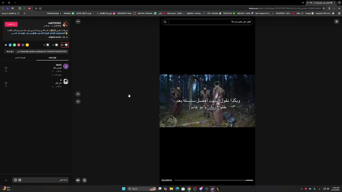The image size is (342, 192).
Task: Bookmark this page with the star icon
Action: [x=36, y=8]
